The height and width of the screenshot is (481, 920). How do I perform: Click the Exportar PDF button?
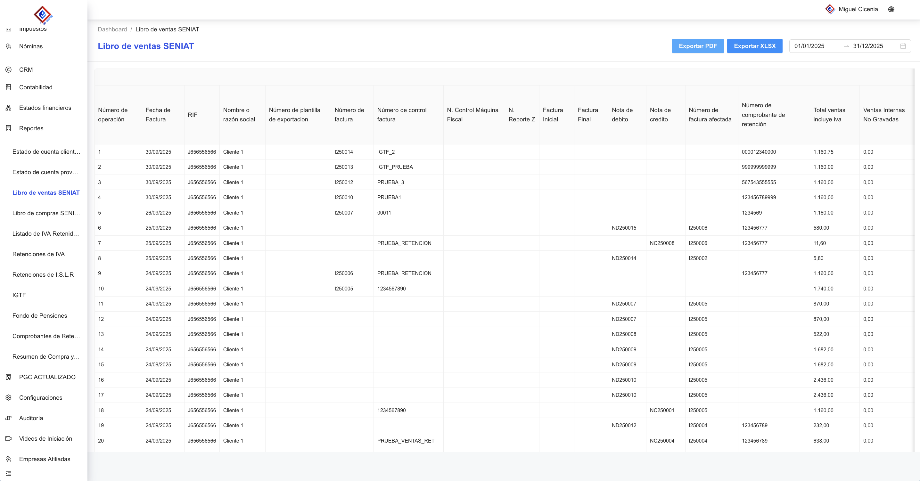[x=697, y=46]
